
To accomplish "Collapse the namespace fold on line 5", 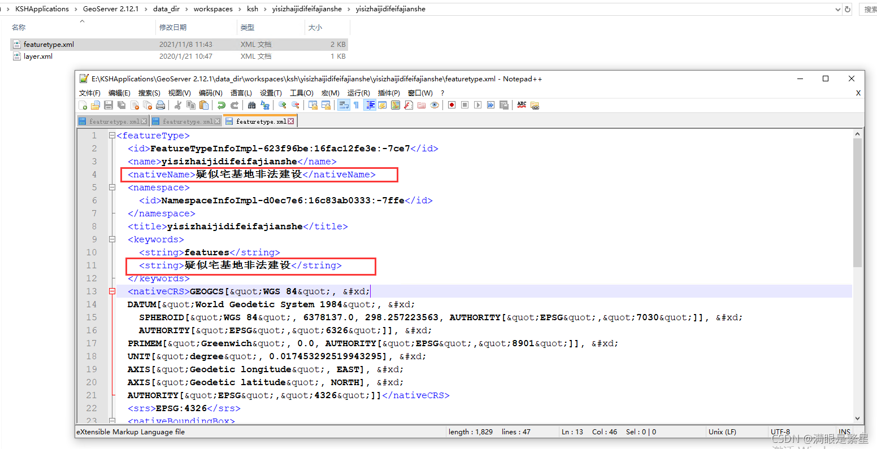I will coord(112,188).
